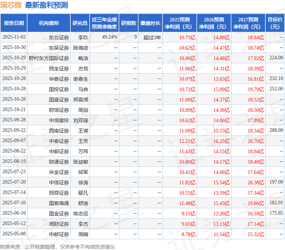Click target price 232.10
This screenshot has height=250, width=285.
pos(276,79)
